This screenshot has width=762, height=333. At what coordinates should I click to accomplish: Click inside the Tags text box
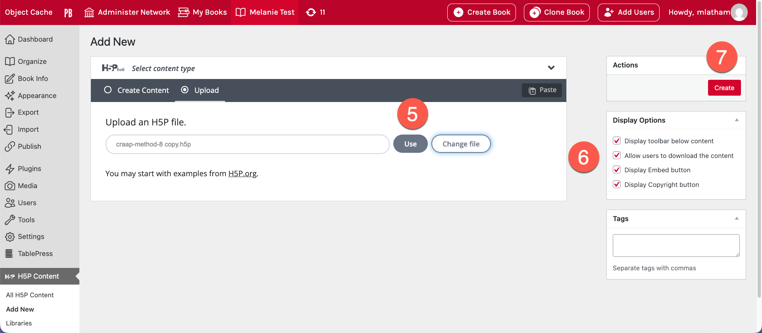[676, 245]
